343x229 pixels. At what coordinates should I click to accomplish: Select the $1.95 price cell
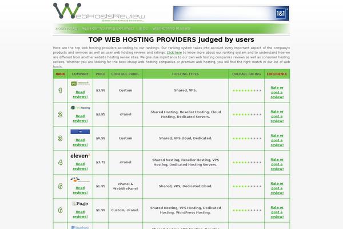pyautogui.click(x=101, y=186)
